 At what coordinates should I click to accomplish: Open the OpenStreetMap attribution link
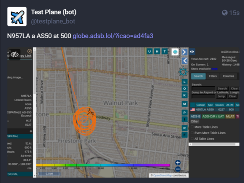coord(162,176)
